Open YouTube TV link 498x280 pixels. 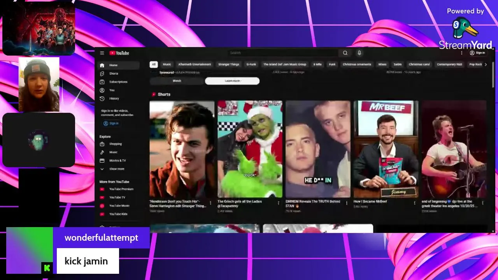[119, 197]
